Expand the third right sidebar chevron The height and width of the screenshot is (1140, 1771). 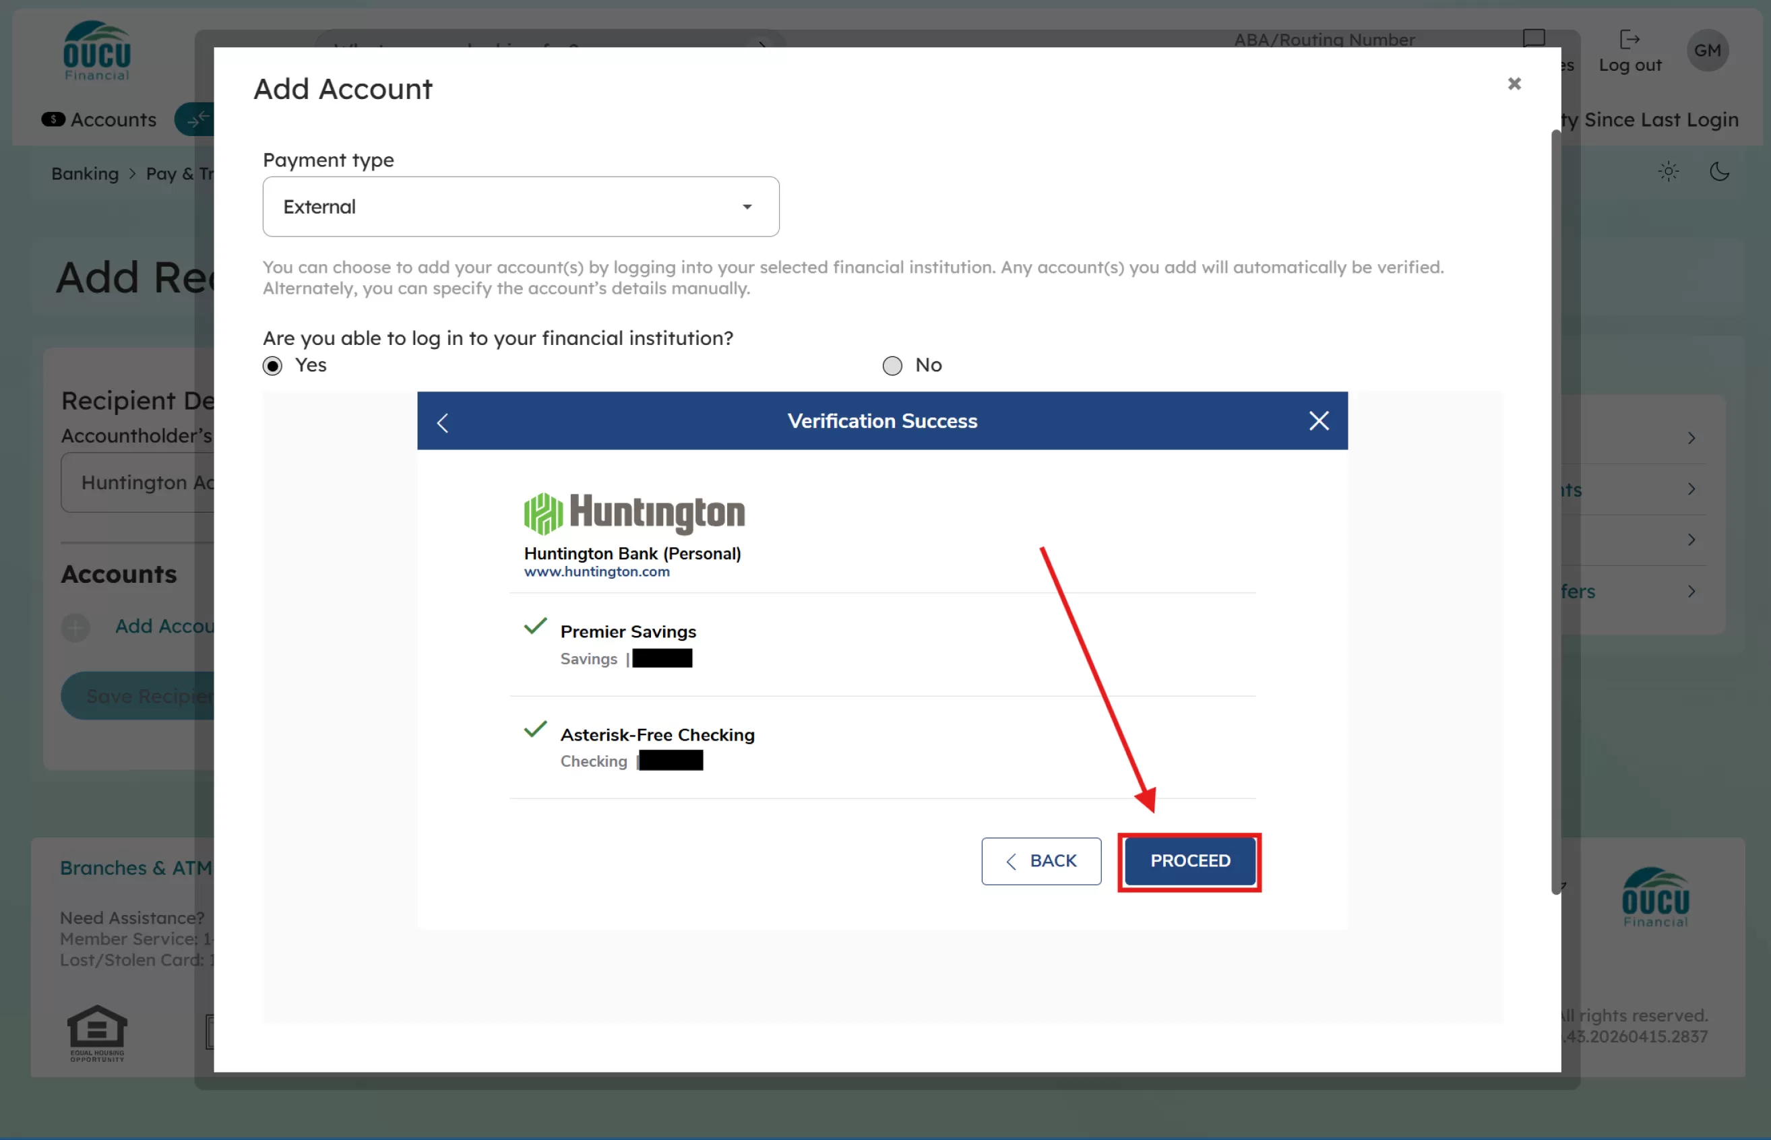coord(1691,540)
